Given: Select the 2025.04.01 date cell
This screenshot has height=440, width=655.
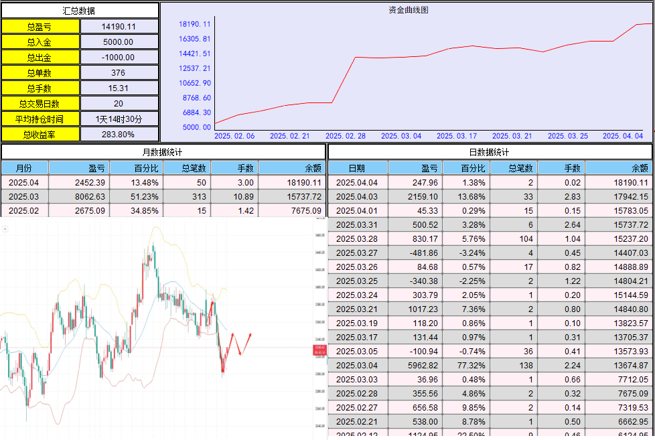Looking at the screenshot, I should (x=358, y=210).
